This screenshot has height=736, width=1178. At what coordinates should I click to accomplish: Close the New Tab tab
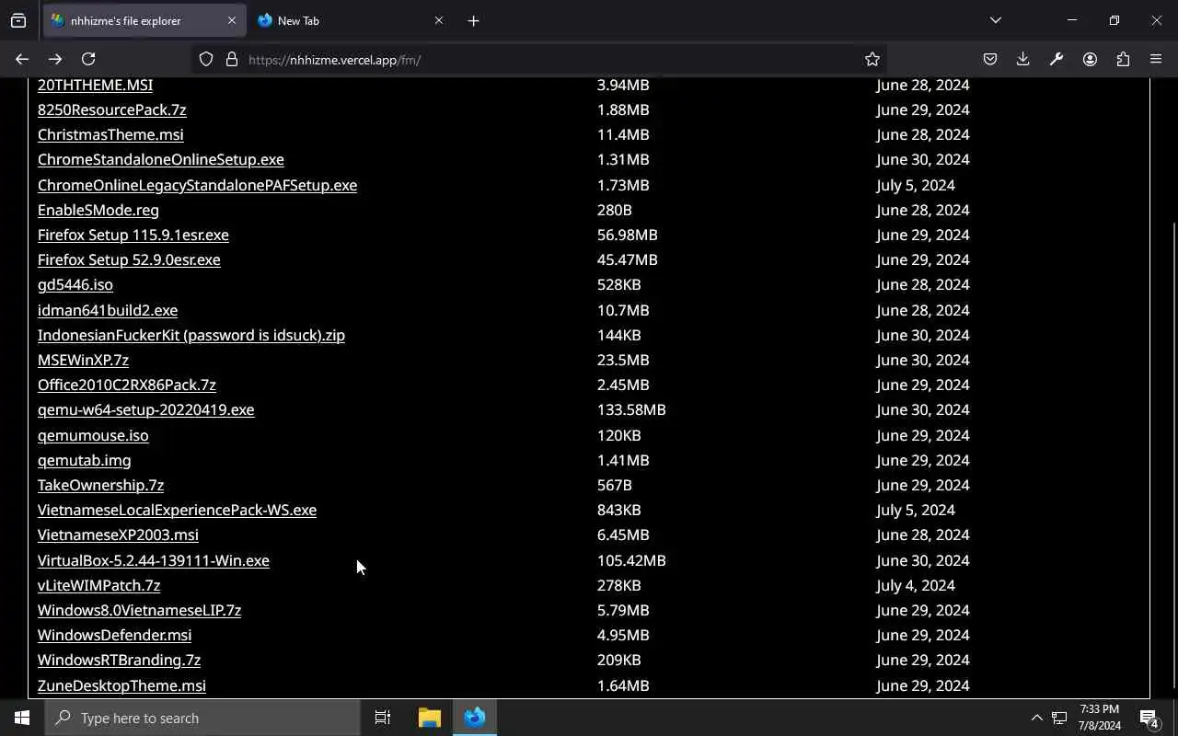[x=439, y=20]
